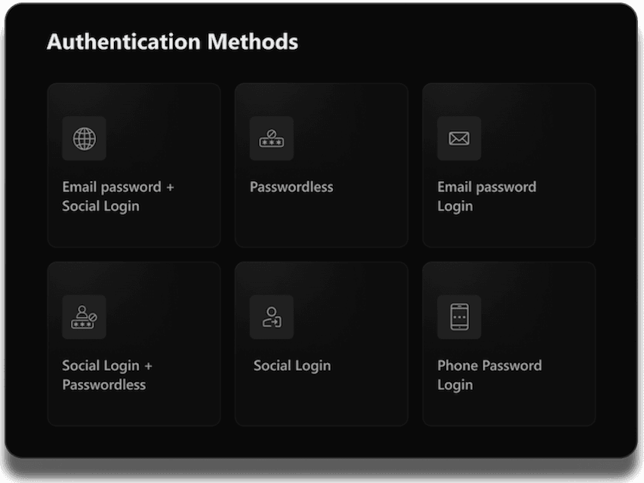The height and width of the screenshot is (483, 644).
Task: Choose the Email password Login method
Action: pos(508,165)
